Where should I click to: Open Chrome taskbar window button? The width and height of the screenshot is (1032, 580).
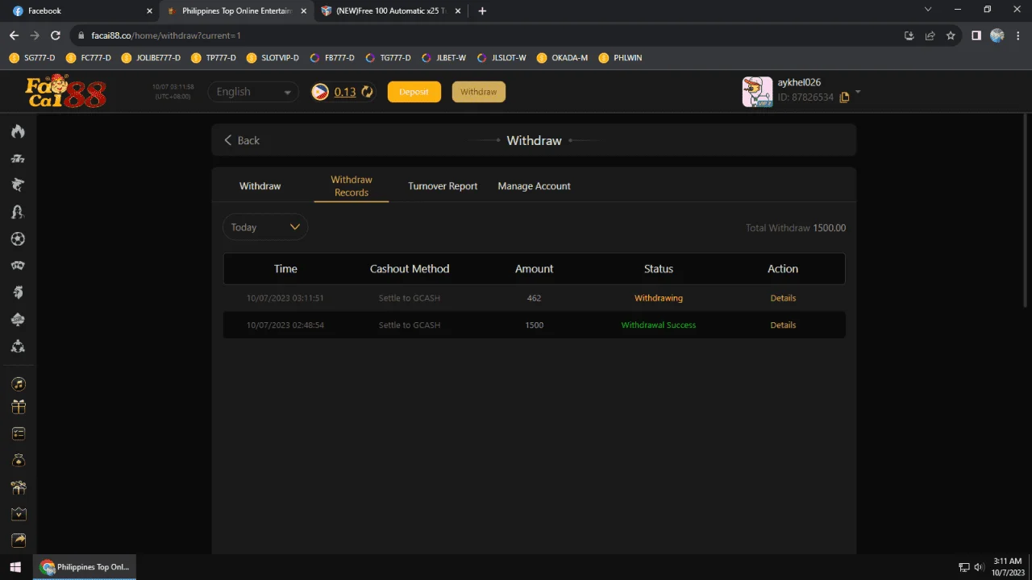pos(85,567)
